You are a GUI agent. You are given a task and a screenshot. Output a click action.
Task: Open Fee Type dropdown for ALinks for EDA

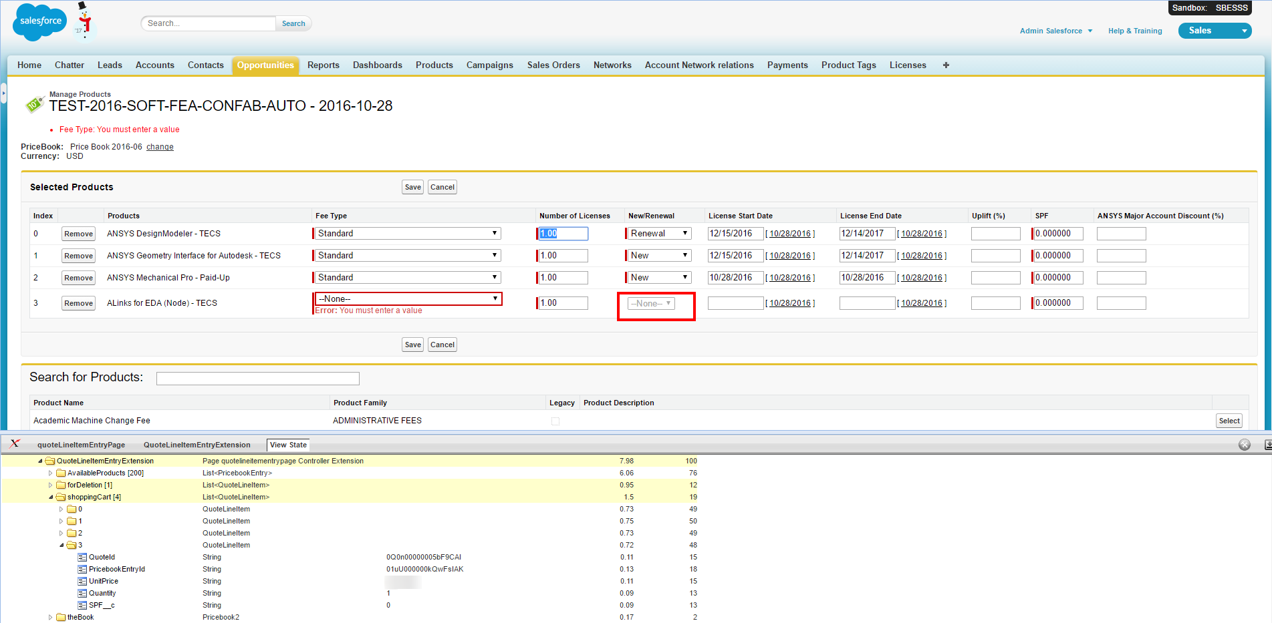pyautogui.click(x=408, y=298)
